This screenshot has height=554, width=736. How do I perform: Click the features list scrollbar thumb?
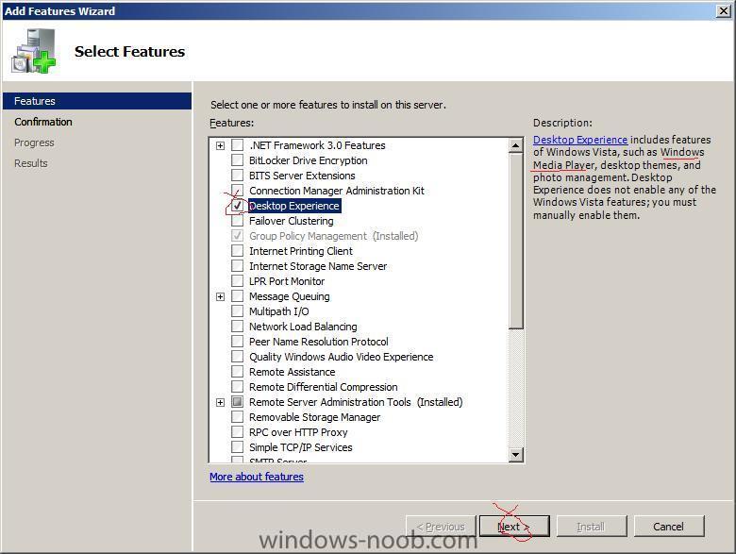click(516, 241)
